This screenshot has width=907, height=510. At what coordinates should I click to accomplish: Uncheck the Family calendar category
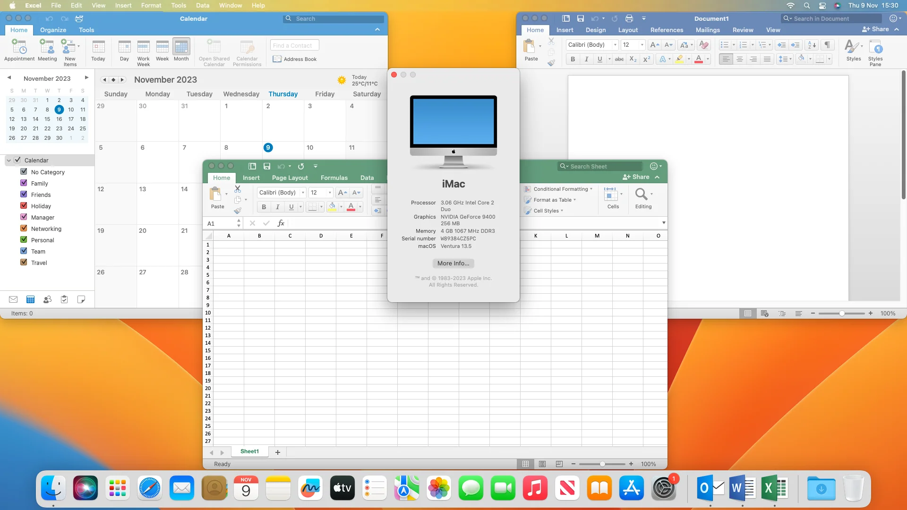(24, 183)
